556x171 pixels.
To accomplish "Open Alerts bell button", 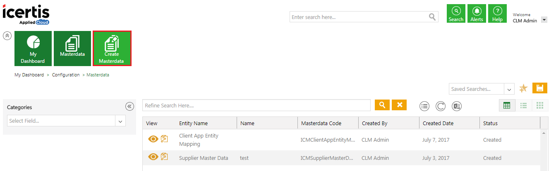I will [477, 14].
